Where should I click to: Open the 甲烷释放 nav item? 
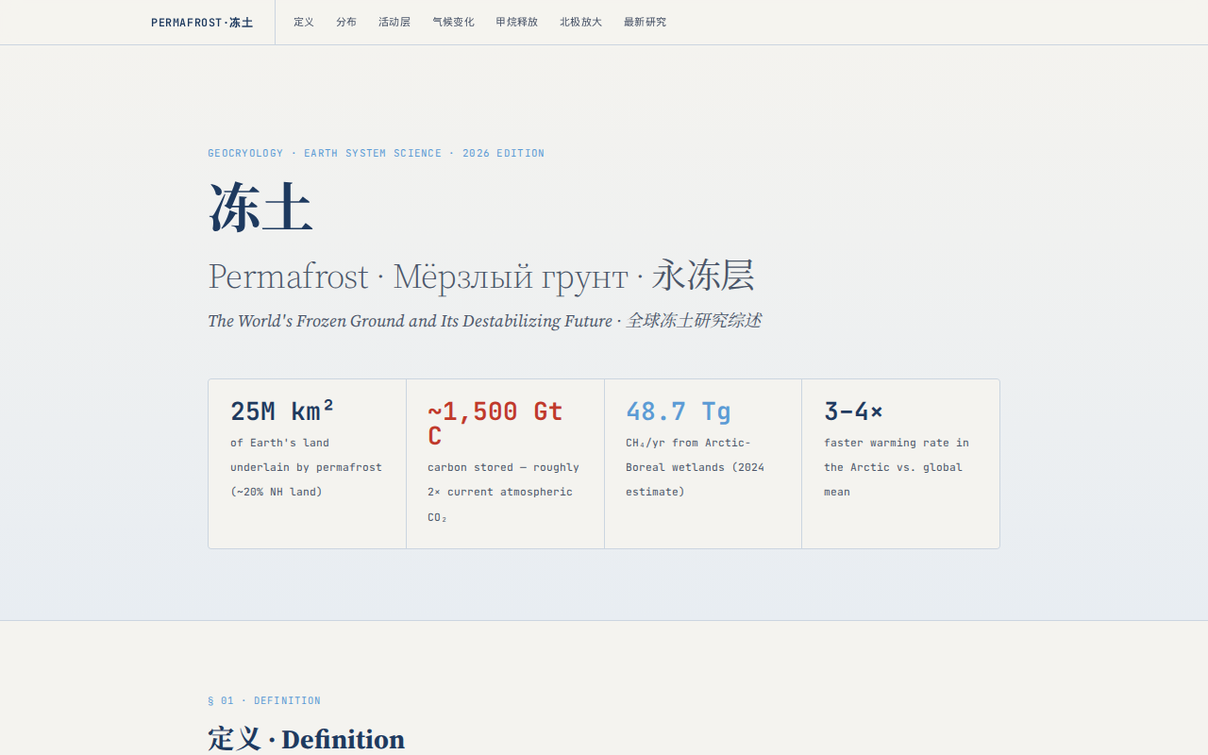[516, 22]
